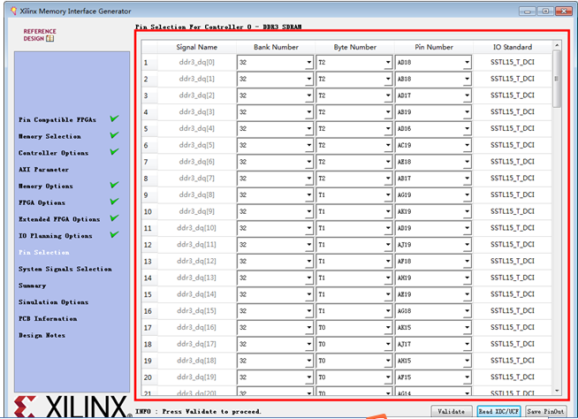
Task: Open Bank Number dropdown for ddr3_dq[14]
Action: point(275,294)
